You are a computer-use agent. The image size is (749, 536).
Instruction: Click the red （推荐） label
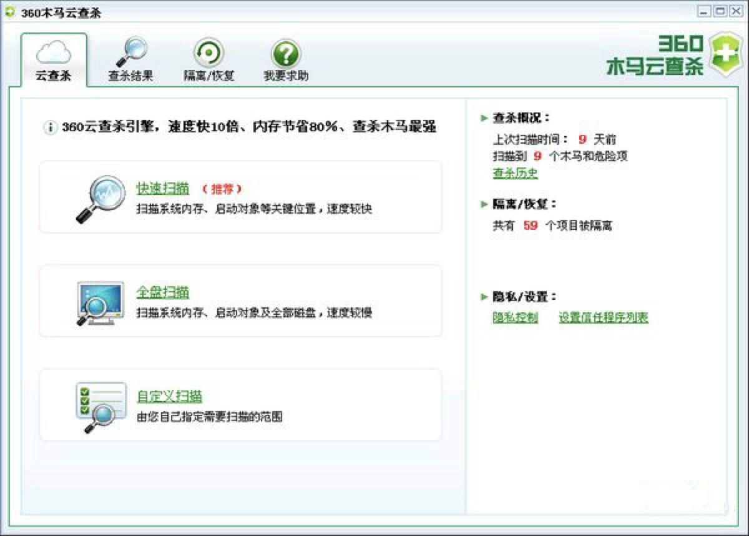(222, 189)
